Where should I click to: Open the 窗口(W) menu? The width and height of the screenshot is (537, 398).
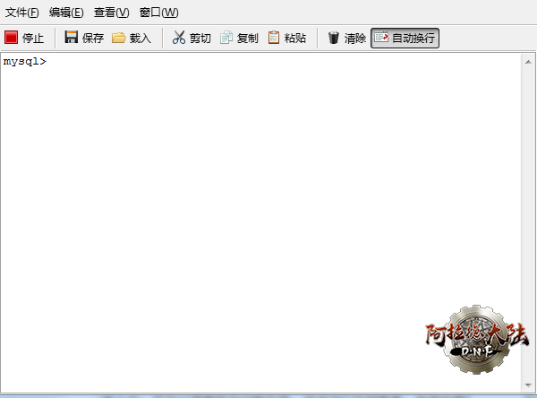(x=158, y=13)
